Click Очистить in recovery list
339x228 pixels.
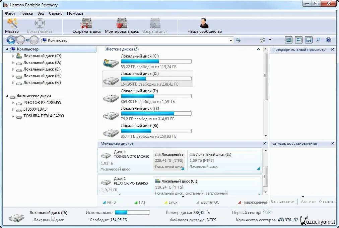coord(327,202)
